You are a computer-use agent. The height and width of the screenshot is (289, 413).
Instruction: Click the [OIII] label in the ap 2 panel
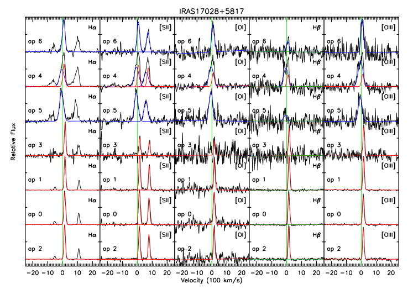coord(389,235)
